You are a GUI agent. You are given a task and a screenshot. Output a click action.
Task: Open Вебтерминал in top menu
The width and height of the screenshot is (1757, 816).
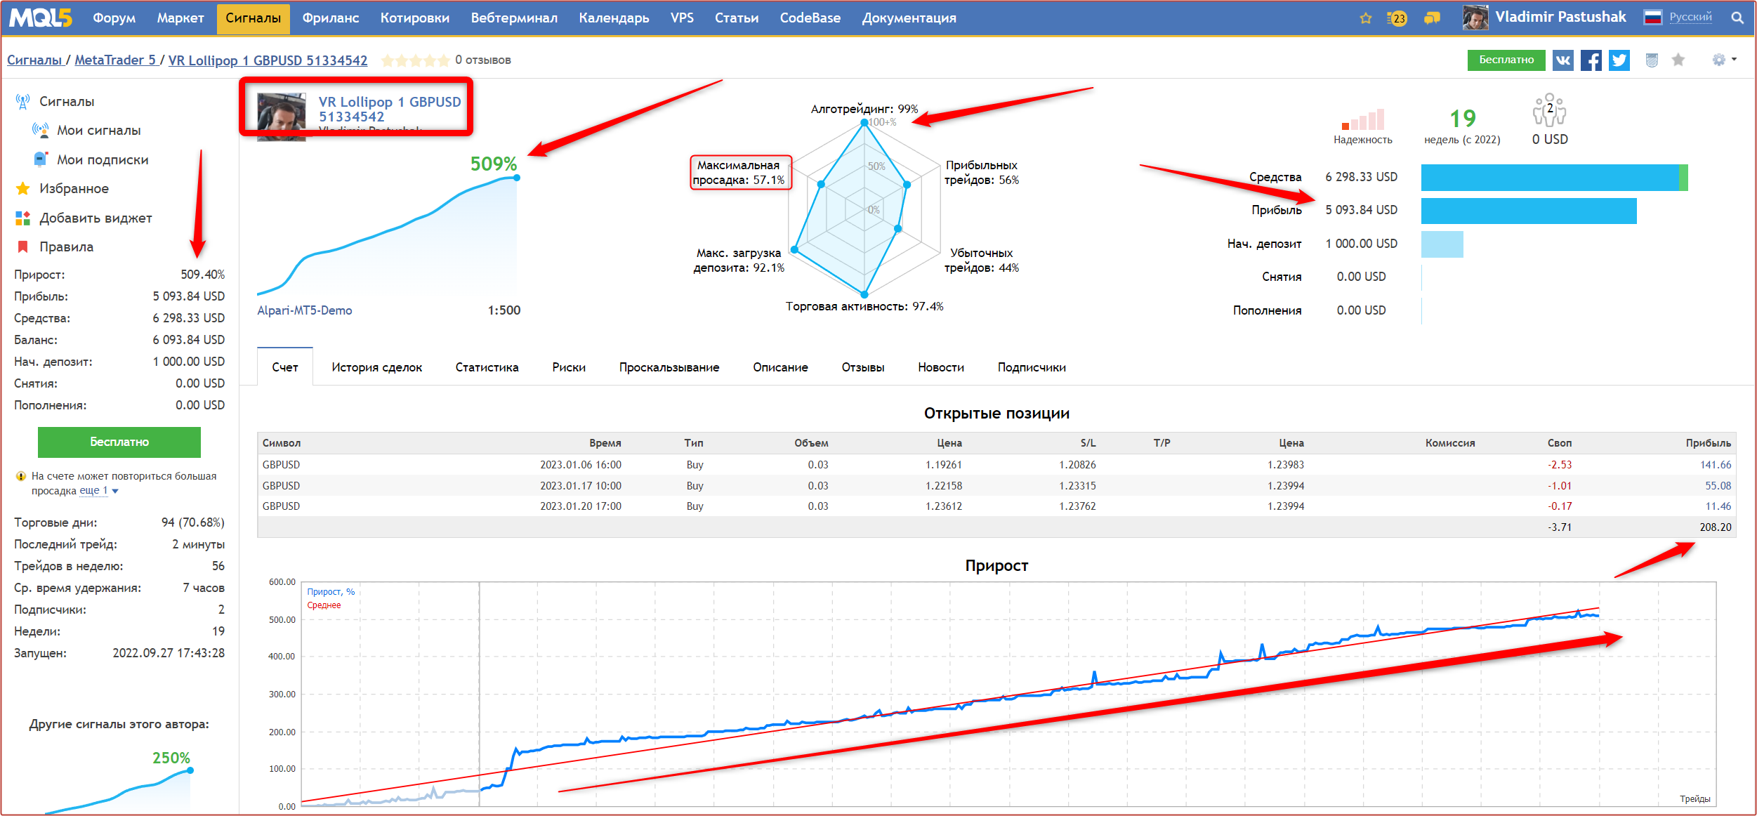[514, 18]
